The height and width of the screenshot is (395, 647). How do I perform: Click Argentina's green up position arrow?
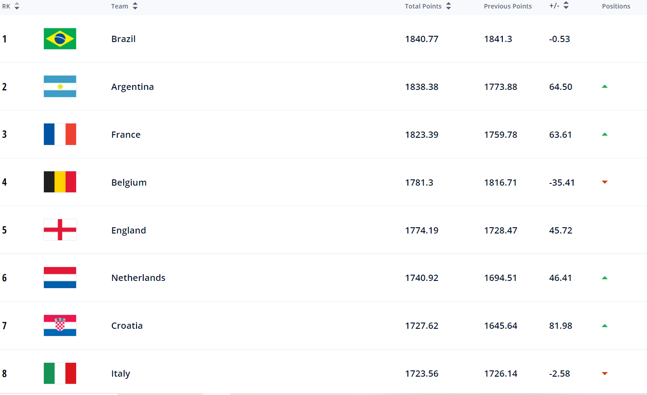[604, 86]
